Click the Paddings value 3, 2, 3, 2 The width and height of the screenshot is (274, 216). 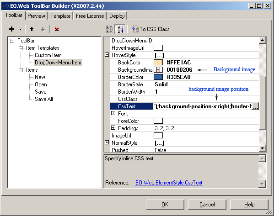pyautogui.click(x=164, y=128)
